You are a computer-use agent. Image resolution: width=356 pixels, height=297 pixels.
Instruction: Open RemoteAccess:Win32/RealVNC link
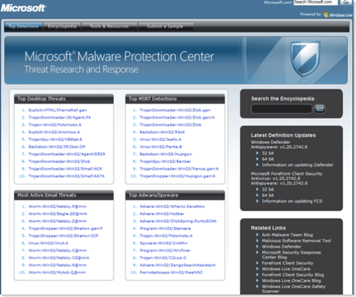[x=171, y=272]
